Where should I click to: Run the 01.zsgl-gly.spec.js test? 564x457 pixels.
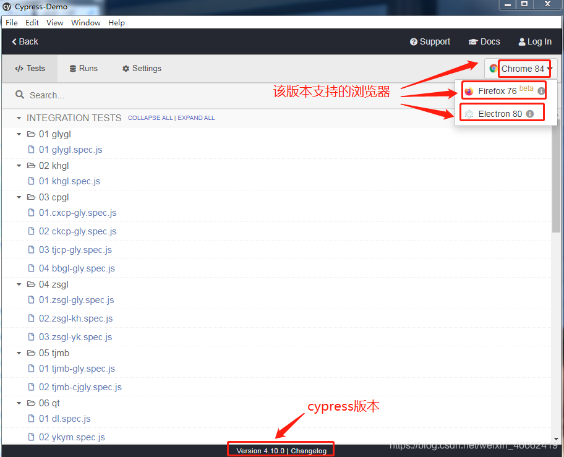pos(76,300)
